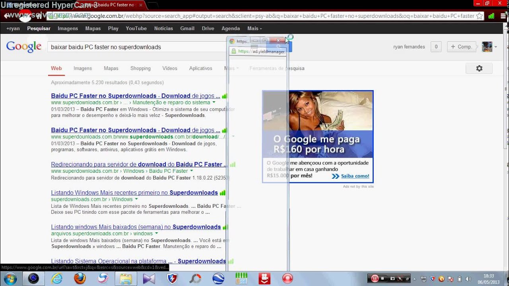Click 'ryan fernandes' account name
The width and height of the screenshot is (509, 286).
[409, 47]
